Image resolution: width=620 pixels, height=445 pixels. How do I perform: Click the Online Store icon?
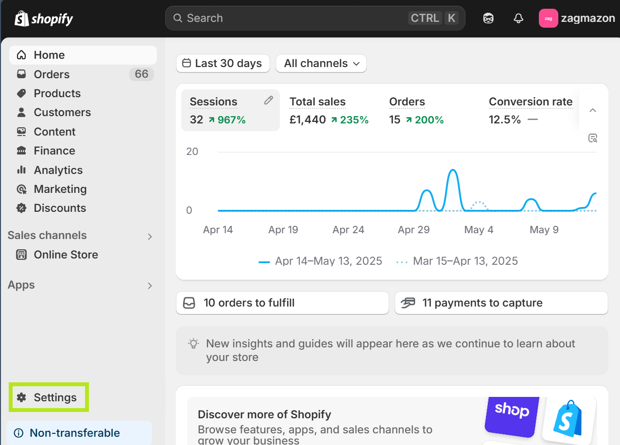pyautogui.click(x=21, y=255)
